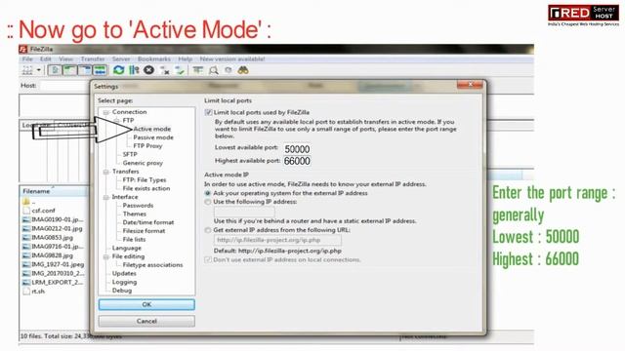This screenshot has width=625, height=351.
Task: Toggle 'Don't use external IP address' checkbox
Action: [208, 260]
